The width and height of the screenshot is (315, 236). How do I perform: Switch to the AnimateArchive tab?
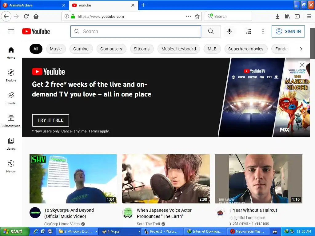tap(32, 5)
